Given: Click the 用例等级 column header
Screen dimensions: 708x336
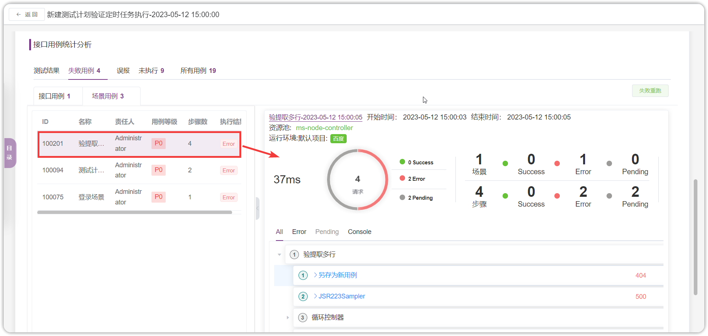Looking at the screenshot, I should pyautogui.click(x=164, y=122).
